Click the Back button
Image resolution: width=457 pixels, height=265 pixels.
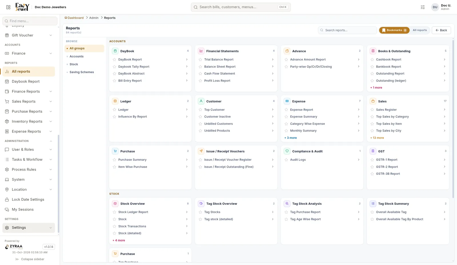click(x=441, y=30)
